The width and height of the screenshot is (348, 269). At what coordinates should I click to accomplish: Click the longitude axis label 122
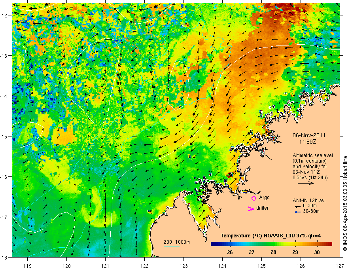pyautogui.click(x=144, y=266)
